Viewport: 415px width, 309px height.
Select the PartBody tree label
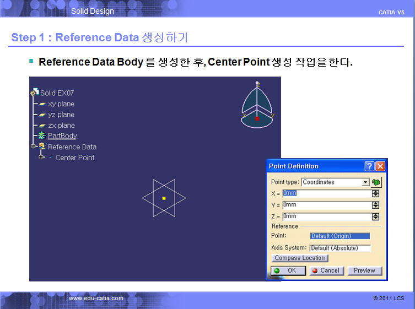(x=62, y=135)
